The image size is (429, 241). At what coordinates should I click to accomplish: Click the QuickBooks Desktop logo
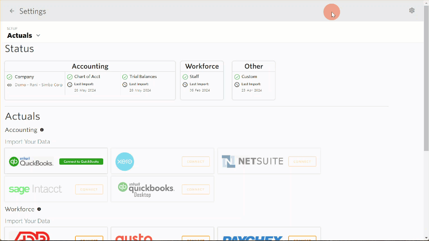(x=146, y=190)
